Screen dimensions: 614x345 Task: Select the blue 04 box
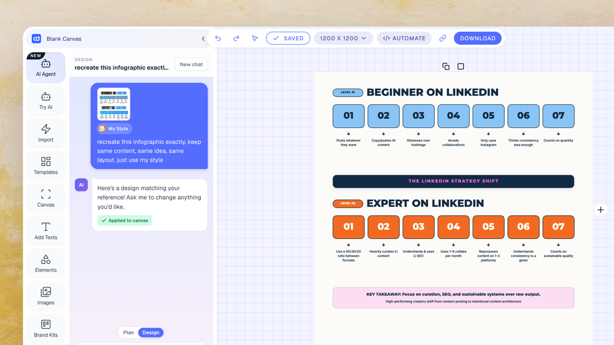click(453, 116)
